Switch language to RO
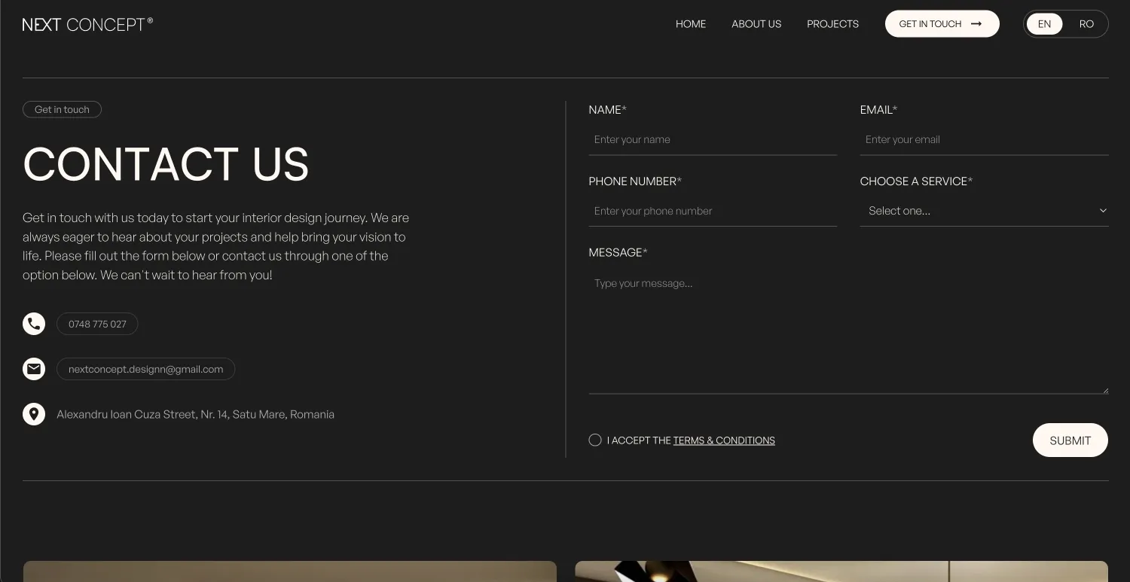Image resolution: width=1130 pixels, height=582 pixels. pyautogui.click(x=1086, y=23)
